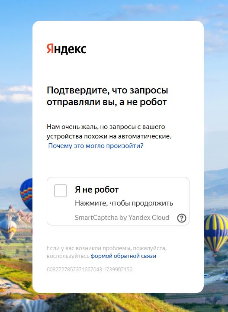This screenshot has height=312, width=228.
Task: Click the "Я не робот" bold label
Action: [x=96, y=190]
